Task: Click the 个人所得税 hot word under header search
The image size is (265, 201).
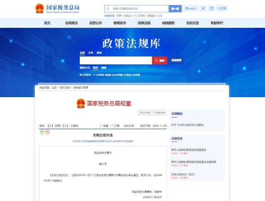Action: [140, 16]
